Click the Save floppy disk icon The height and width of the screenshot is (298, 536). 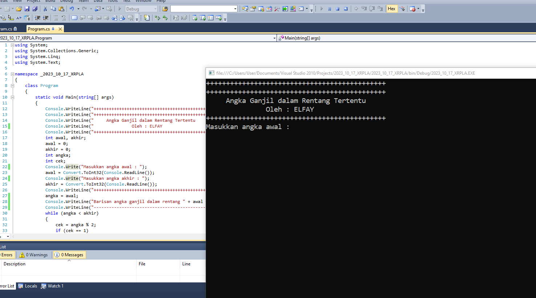click(27, 9)
